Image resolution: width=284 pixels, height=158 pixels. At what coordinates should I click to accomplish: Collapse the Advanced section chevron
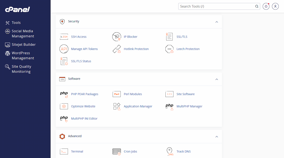coord(217,137)
